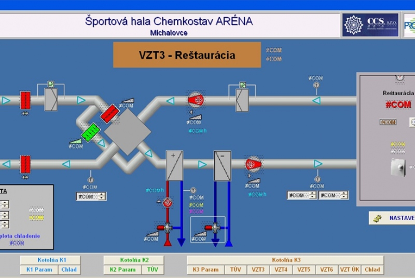Click the temperature sensor below lower left duct
This screenshot has width=415, height=278.
pos(90,180)
